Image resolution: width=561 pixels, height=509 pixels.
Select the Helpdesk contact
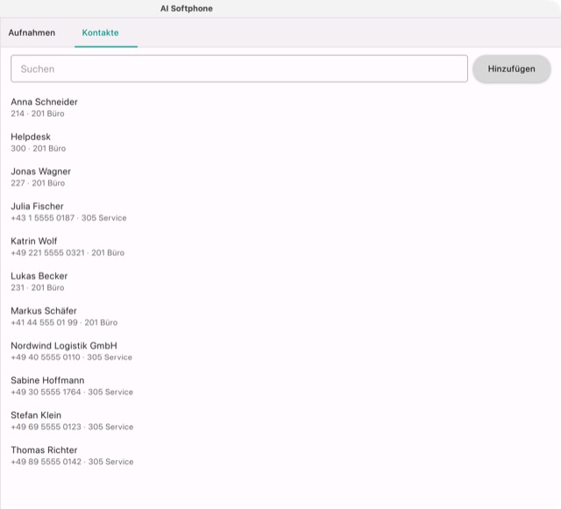coord(280,142)
